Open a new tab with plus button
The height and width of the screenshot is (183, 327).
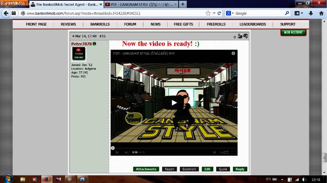183,4
